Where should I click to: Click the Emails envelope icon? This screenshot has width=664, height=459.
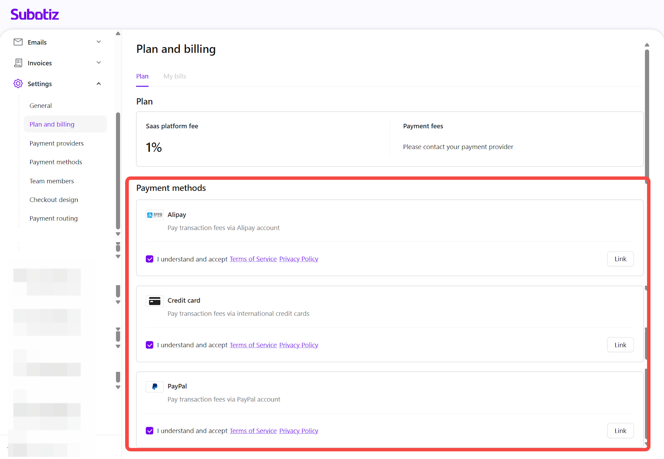click(18, 42)
